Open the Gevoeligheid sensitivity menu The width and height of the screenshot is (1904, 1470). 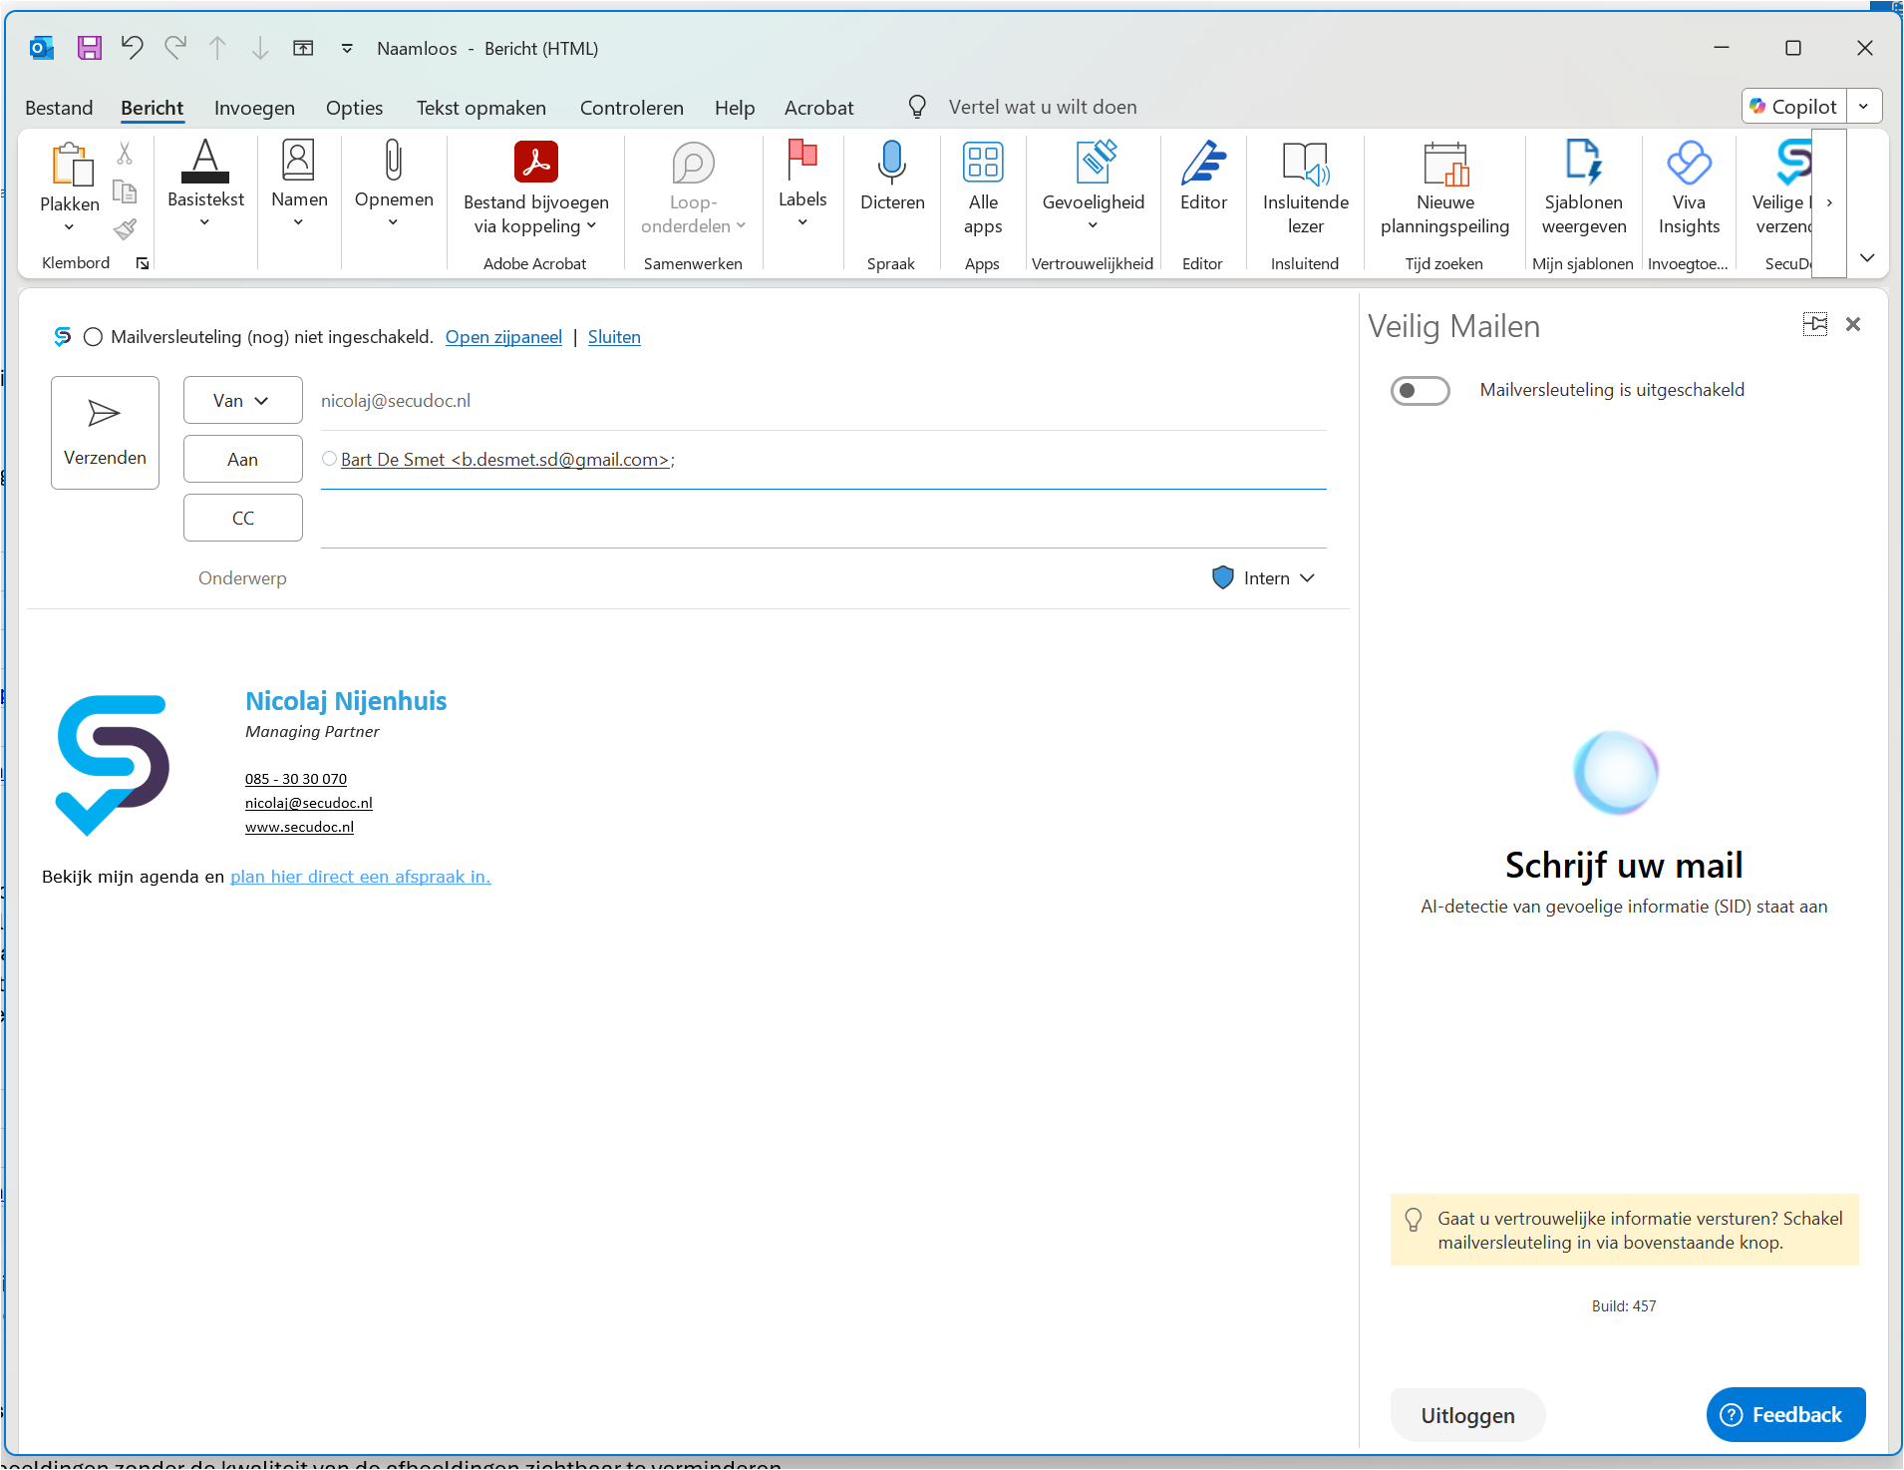pyautogui.click(x=1094, y=184)
